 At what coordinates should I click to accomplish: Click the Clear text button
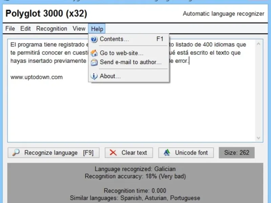point(129,153)
